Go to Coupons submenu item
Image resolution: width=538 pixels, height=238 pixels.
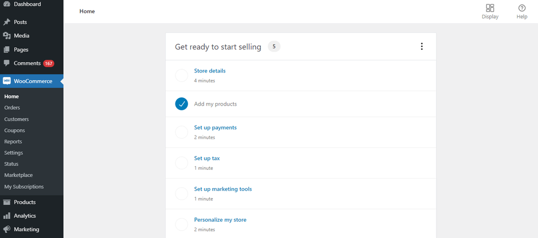coord(14,131)
